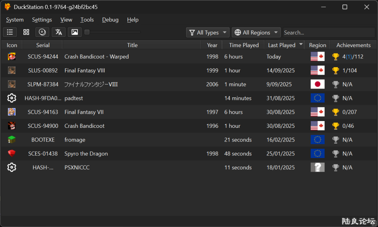Toggle the disc merge sets icon
Viewport: 378px width, 227px height.
point(42,32)
